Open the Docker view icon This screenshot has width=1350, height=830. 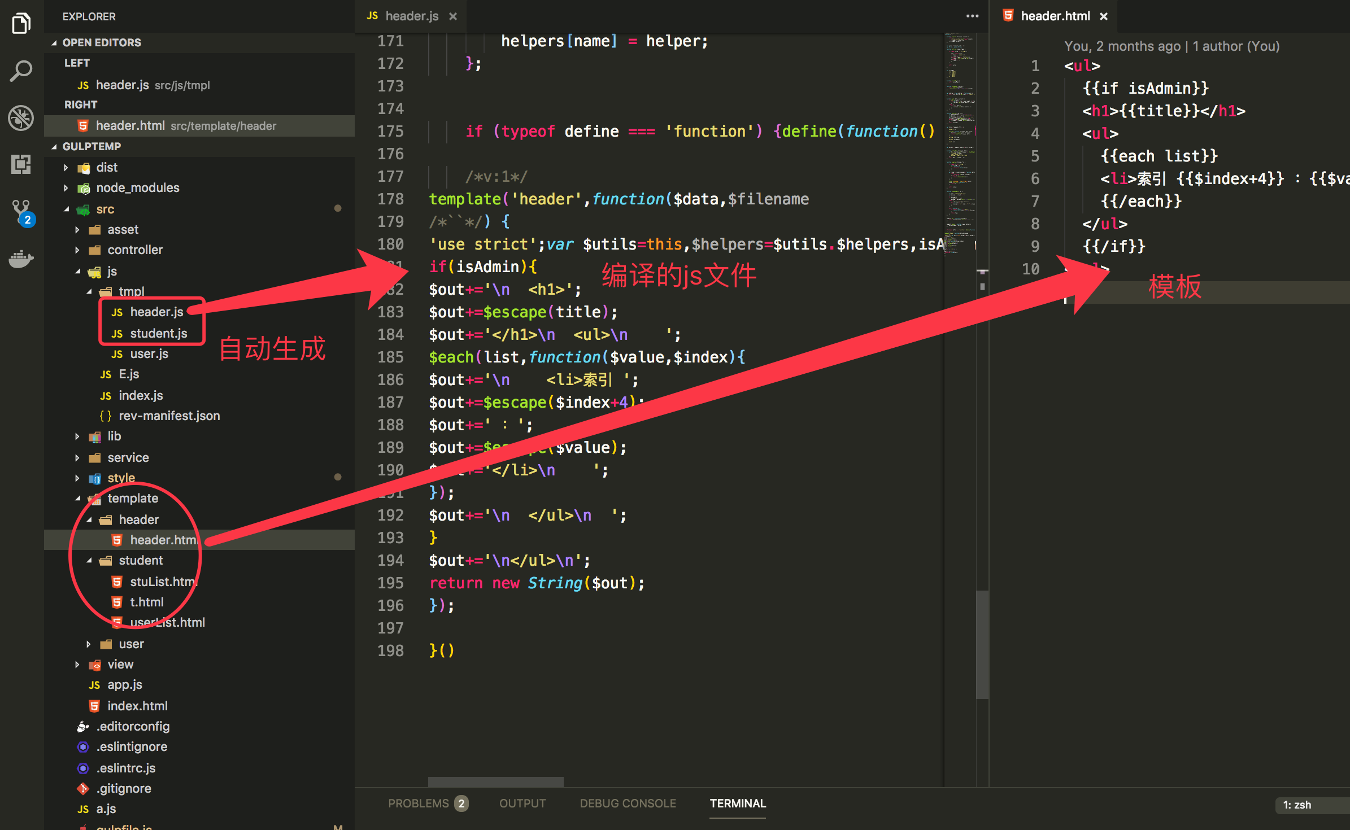pos(21,259)
